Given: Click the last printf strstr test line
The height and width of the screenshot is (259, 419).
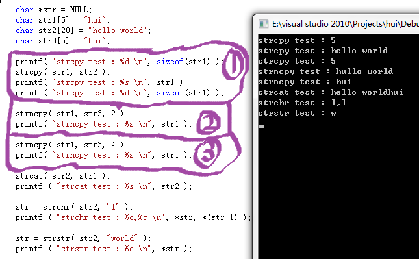Looking at the screenshot, I should coord(104,249).
